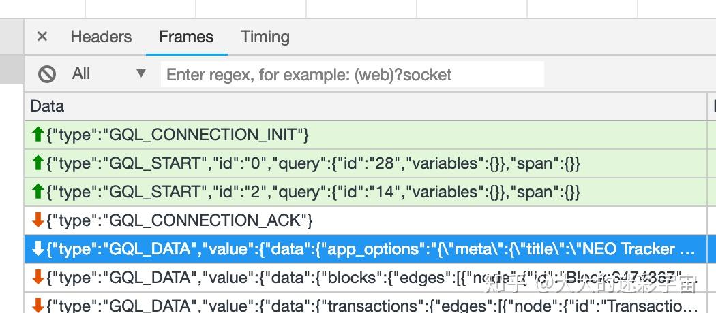Switch to the Headers tab
Viewport: 716px width, 313px height.
(x=101, y=37)
